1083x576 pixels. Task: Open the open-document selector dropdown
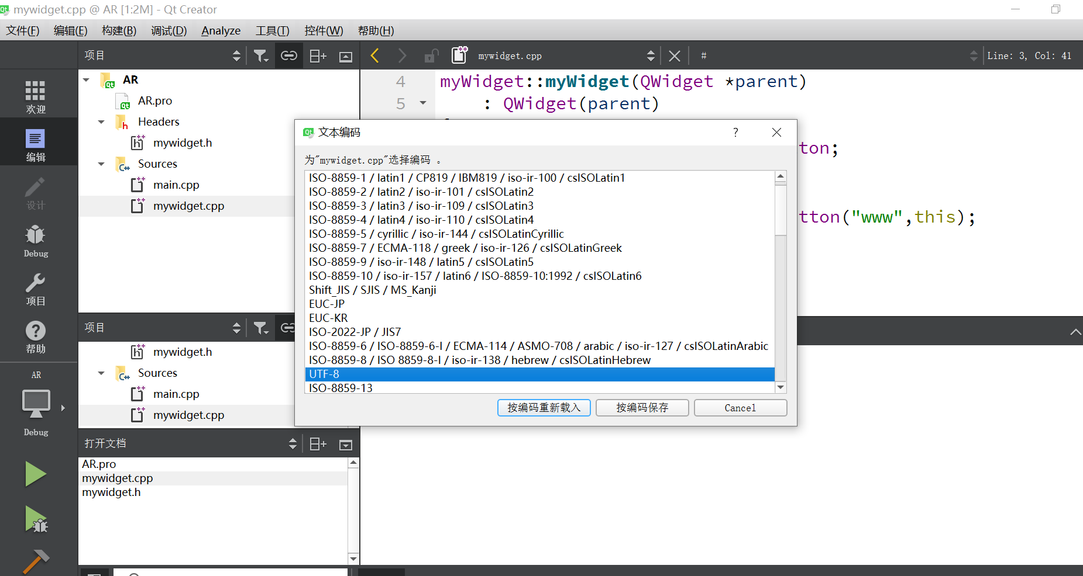pyautogui.click(x=293, y=443)
